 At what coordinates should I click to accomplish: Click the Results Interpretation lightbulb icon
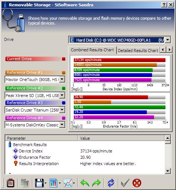click(x=16, y=163)
